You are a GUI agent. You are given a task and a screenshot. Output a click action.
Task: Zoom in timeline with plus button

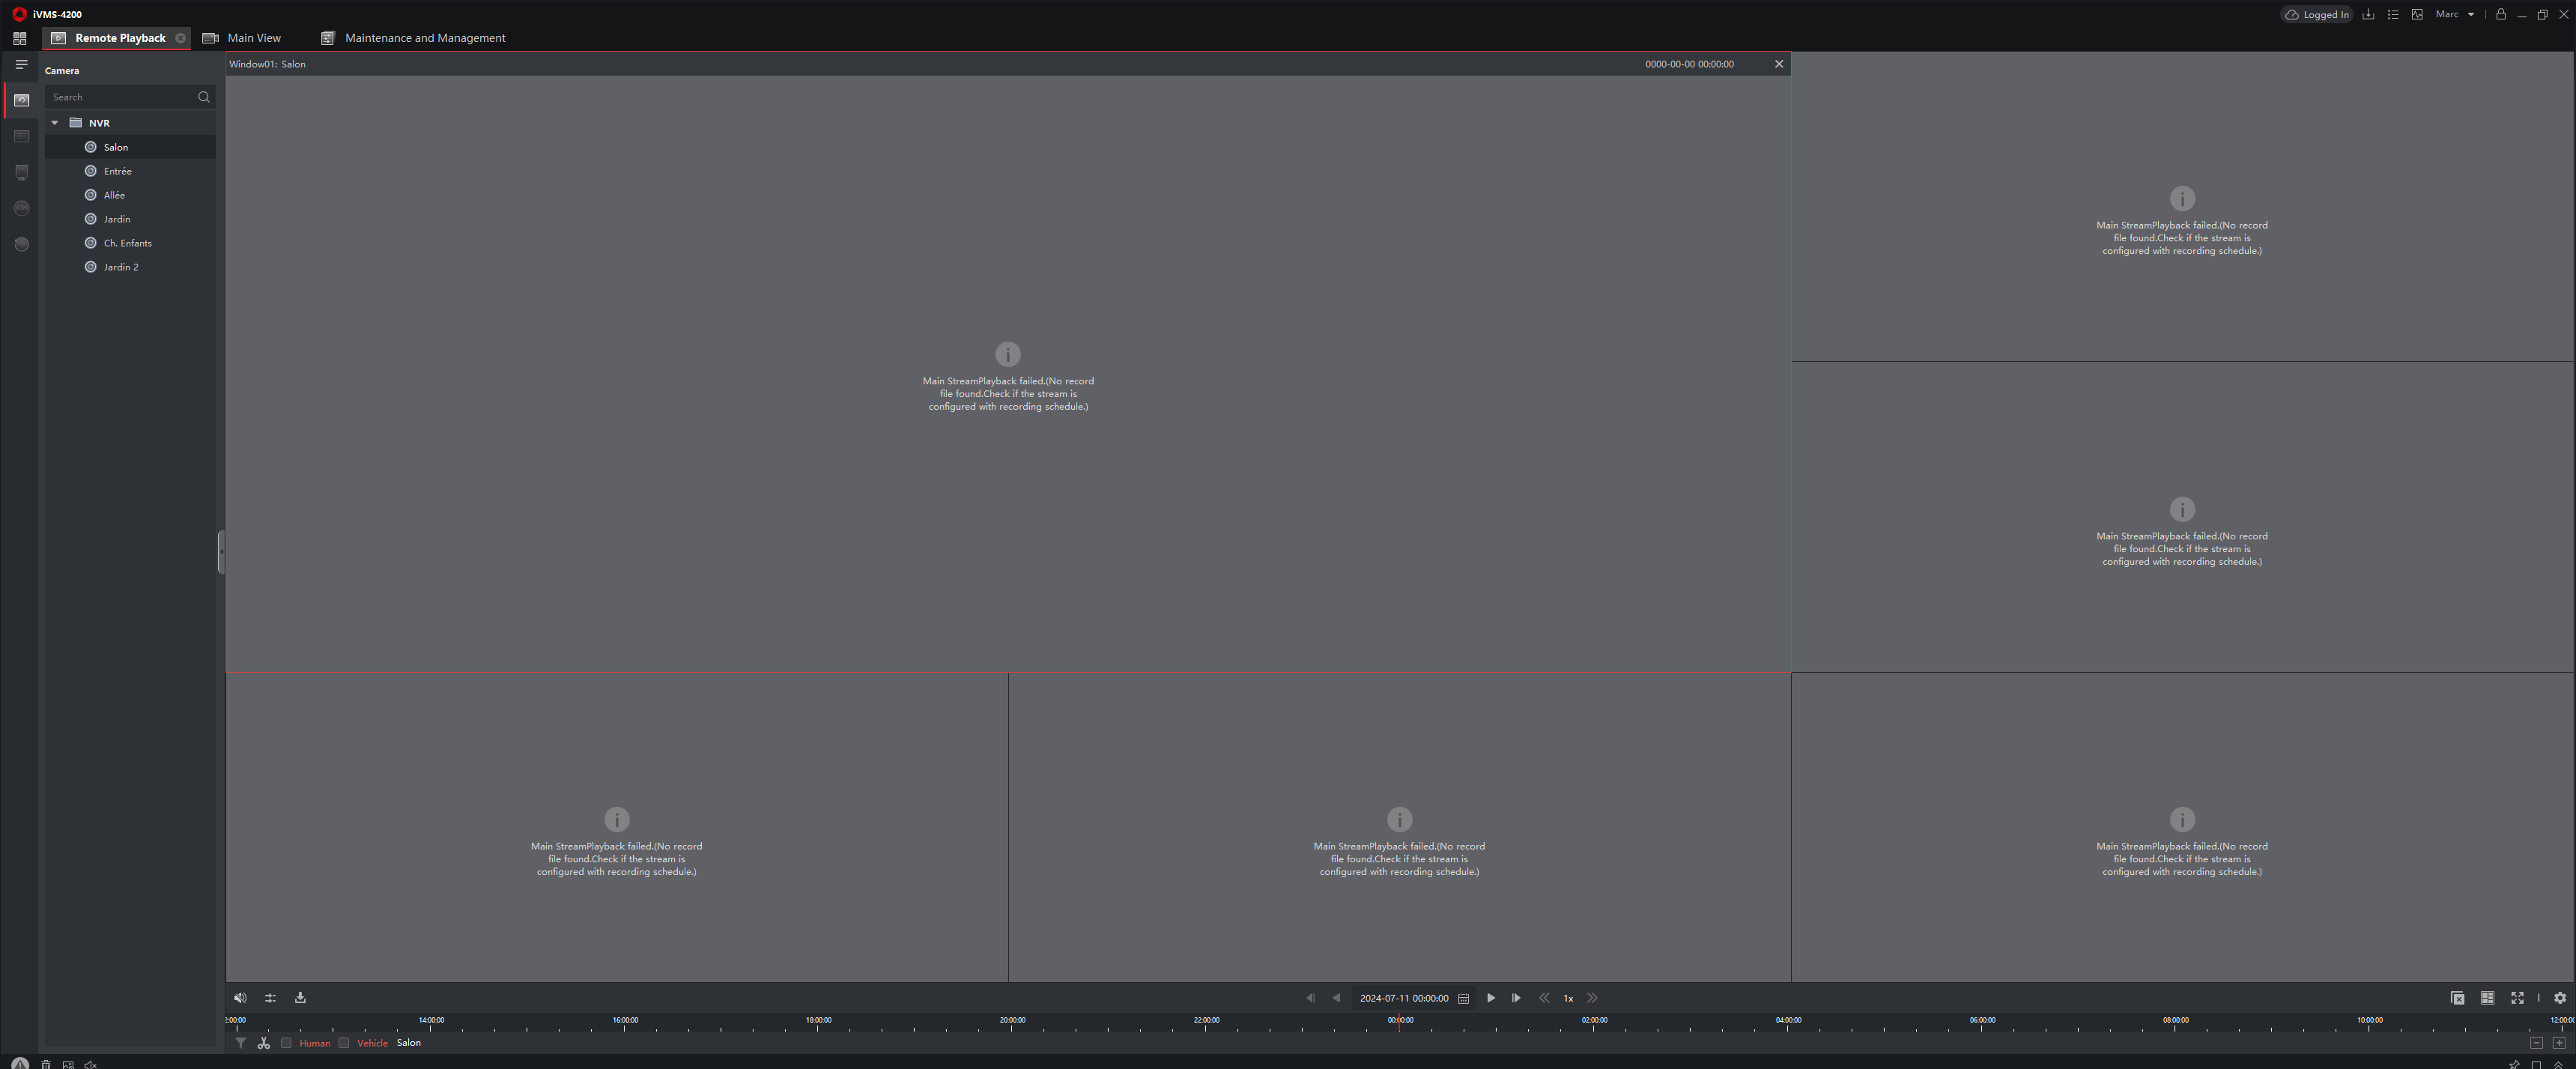2559,1043
